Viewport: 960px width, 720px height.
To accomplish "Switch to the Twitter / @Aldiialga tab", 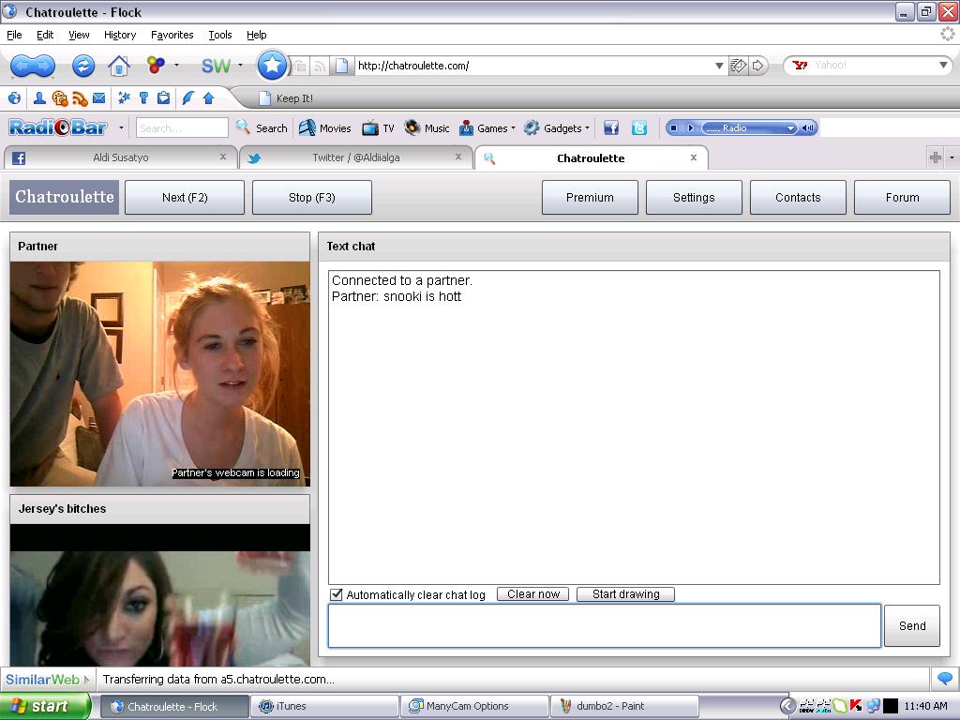I will pos(355,157).
